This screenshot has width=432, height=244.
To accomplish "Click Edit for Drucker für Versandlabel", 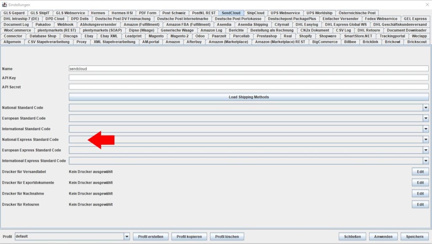I will click(420, 172).
